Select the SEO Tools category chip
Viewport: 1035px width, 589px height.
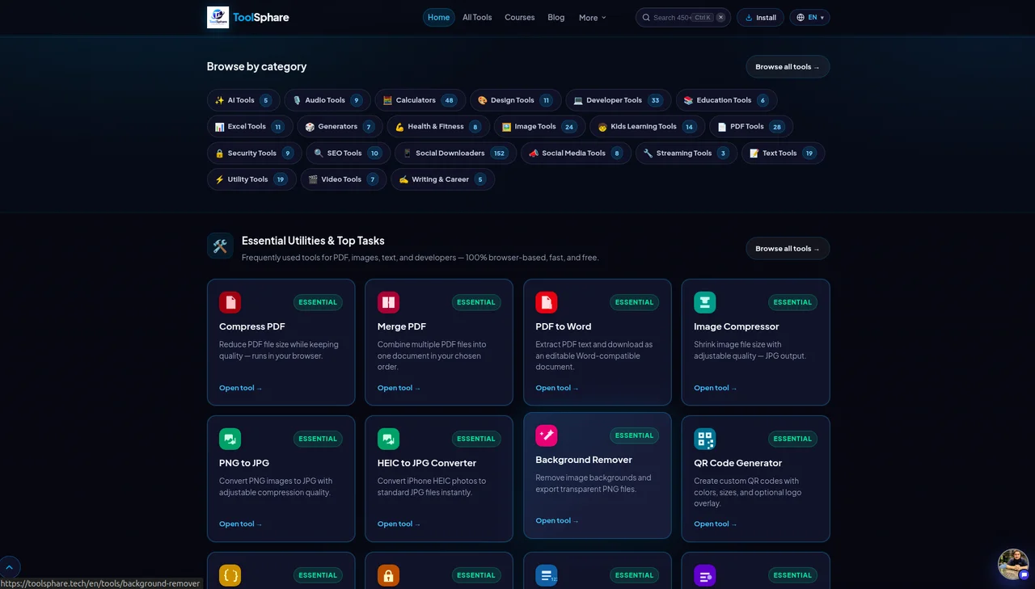(349, 154)
